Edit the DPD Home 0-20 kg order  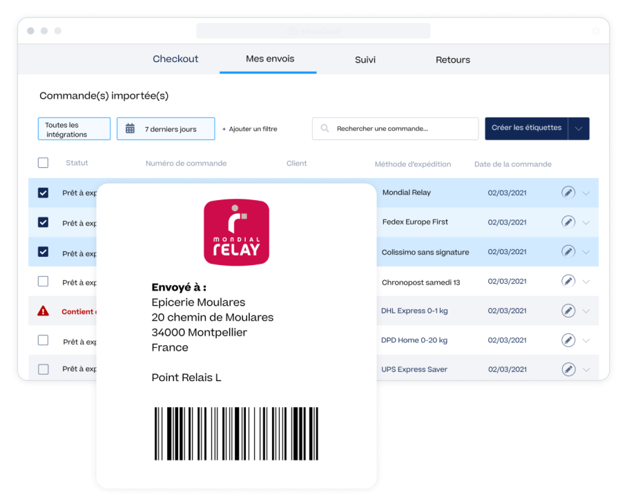pos(568,340)
